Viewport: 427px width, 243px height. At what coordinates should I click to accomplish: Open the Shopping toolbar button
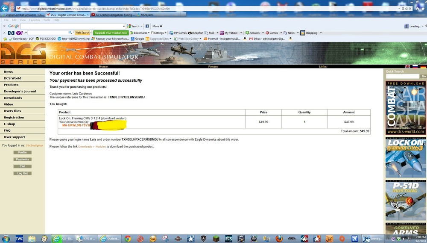[x=309, y=33]
